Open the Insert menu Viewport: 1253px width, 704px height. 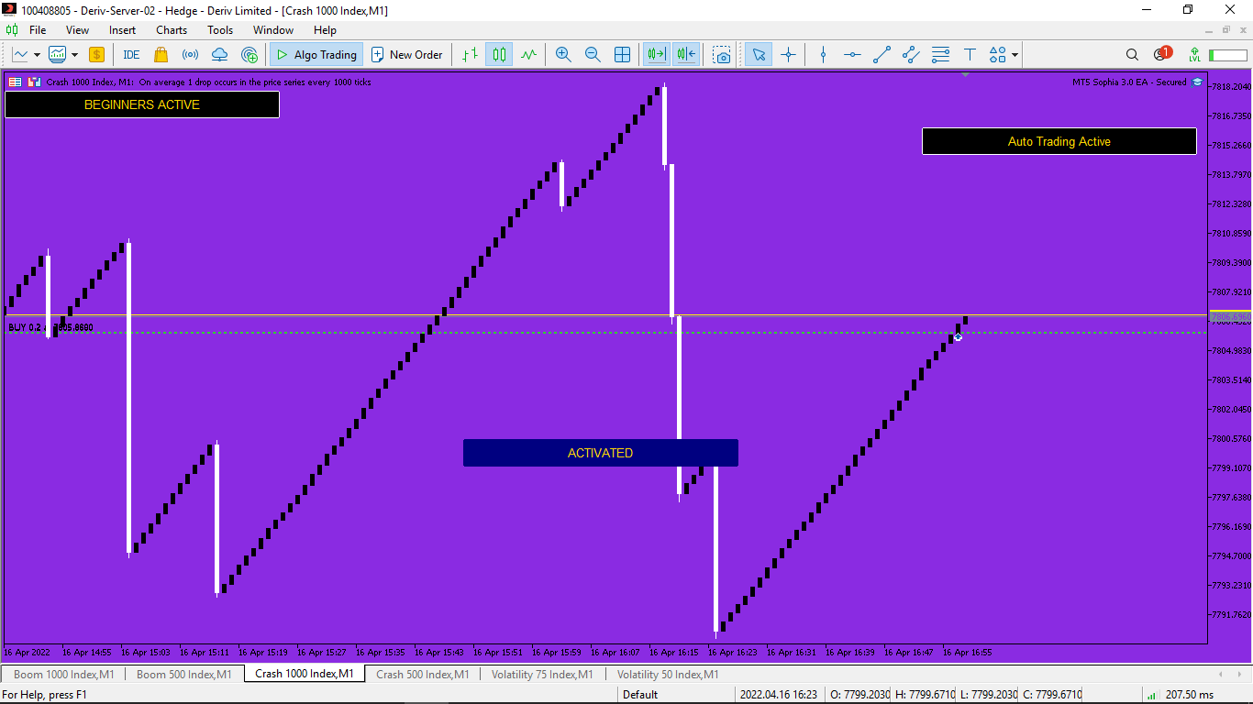[x=122, y=30]
